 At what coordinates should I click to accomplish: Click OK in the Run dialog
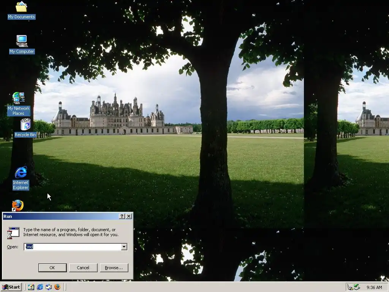[52, 268]
